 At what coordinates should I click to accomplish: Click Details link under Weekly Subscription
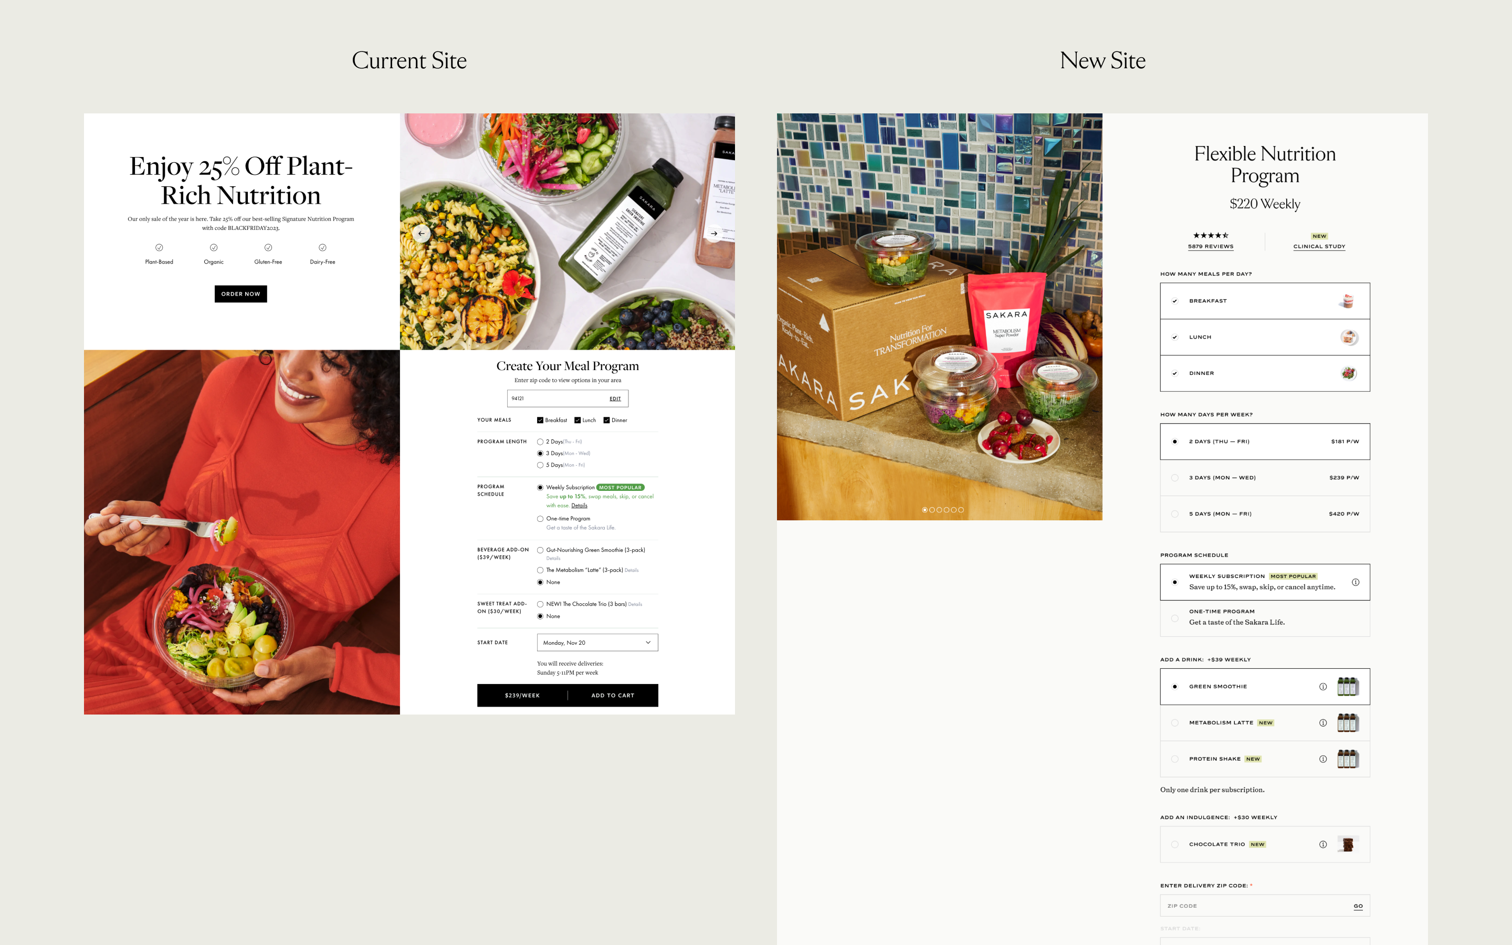[579, 506]
